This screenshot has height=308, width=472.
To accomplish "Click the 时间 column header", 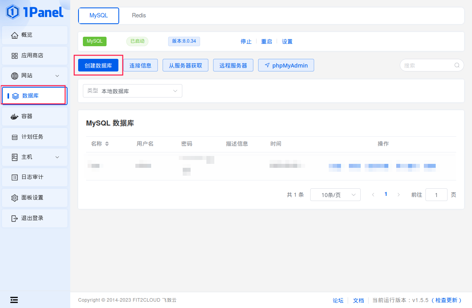I will [x=276, y=144].
